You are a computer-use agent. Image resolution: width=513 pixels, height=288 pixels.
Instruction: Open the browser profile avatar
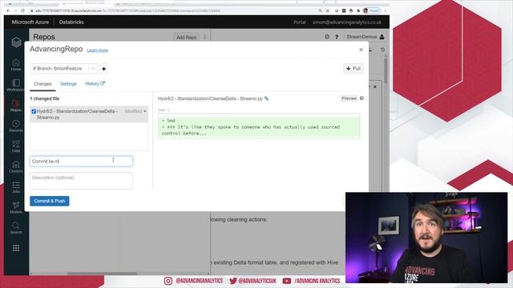(366, 10)
